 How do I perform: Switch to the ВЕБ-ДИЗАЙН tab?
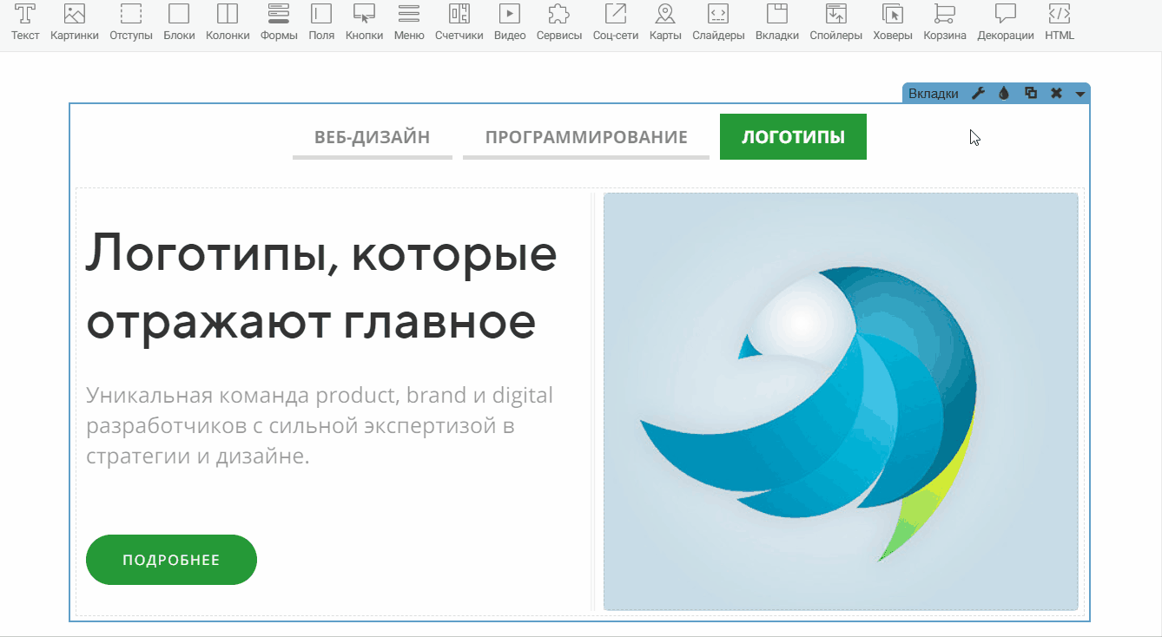[x=372, y=137]
